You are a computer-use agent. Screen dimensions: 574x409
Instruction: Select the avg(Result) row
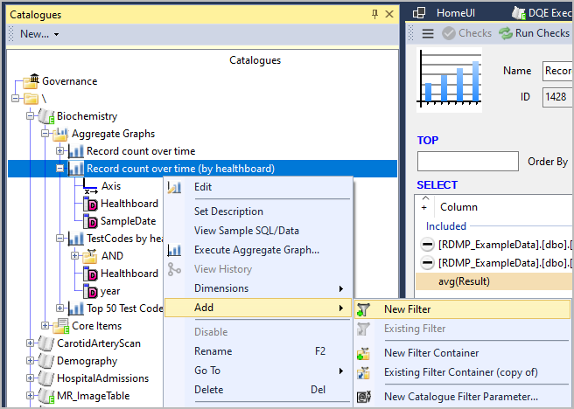tap(494, 281)
